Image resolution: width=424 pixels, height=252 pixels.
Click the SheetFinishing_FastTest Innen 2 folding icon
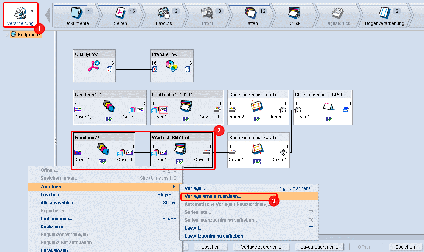click(x=257, y=106)
